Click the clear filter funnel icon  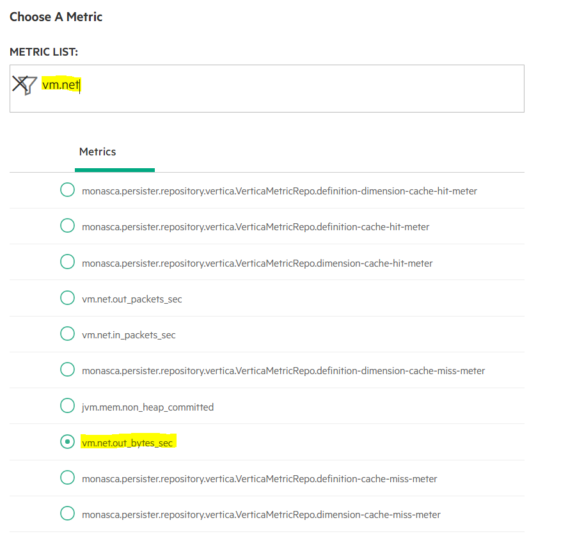[25, 85]
